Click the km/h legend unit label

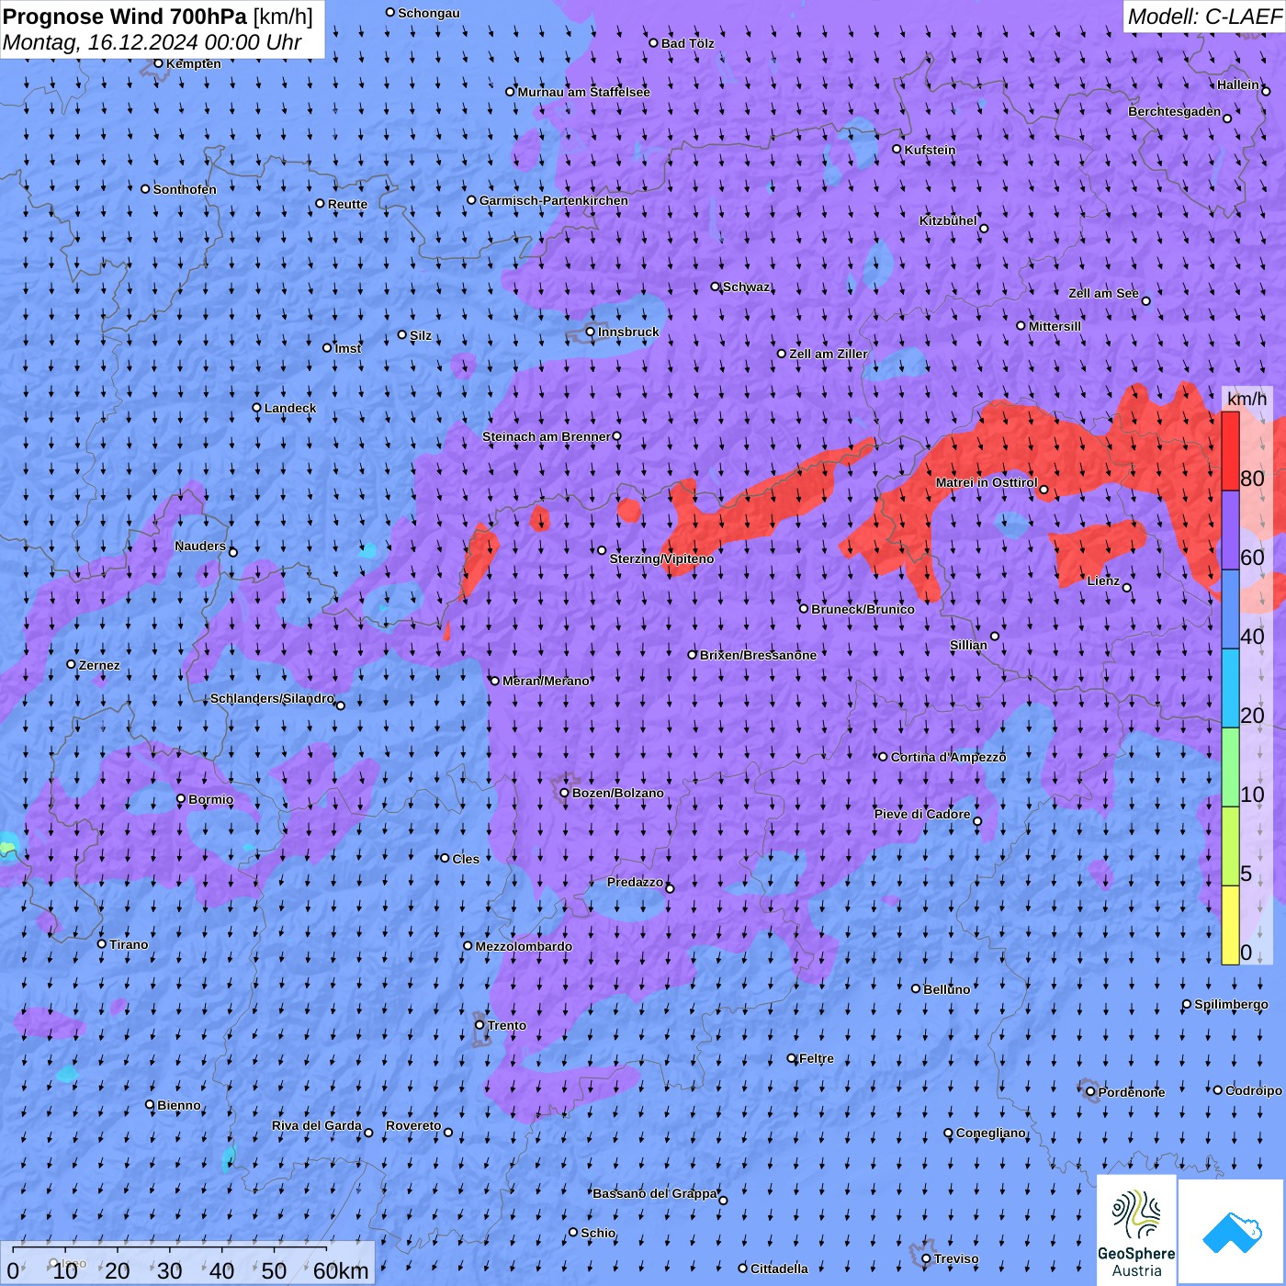click(x=1247, y=399)
